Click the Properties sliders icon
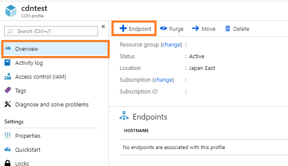Screen dimensions: 288x166 (x=7, y=136)
